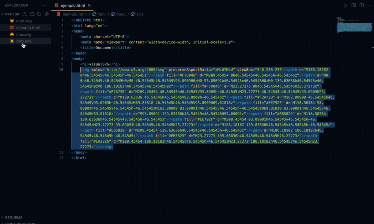Click the preserveAspectRatio attribute text
Image resolution: width=374 pixels, height=224 pixels.
pyautogui.click(x=202, y=70)
